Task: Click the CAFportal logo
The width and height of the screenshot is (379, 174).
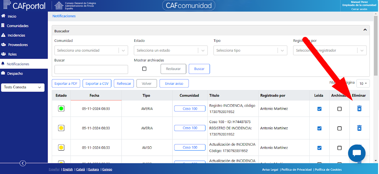Action: pos(24,6)
